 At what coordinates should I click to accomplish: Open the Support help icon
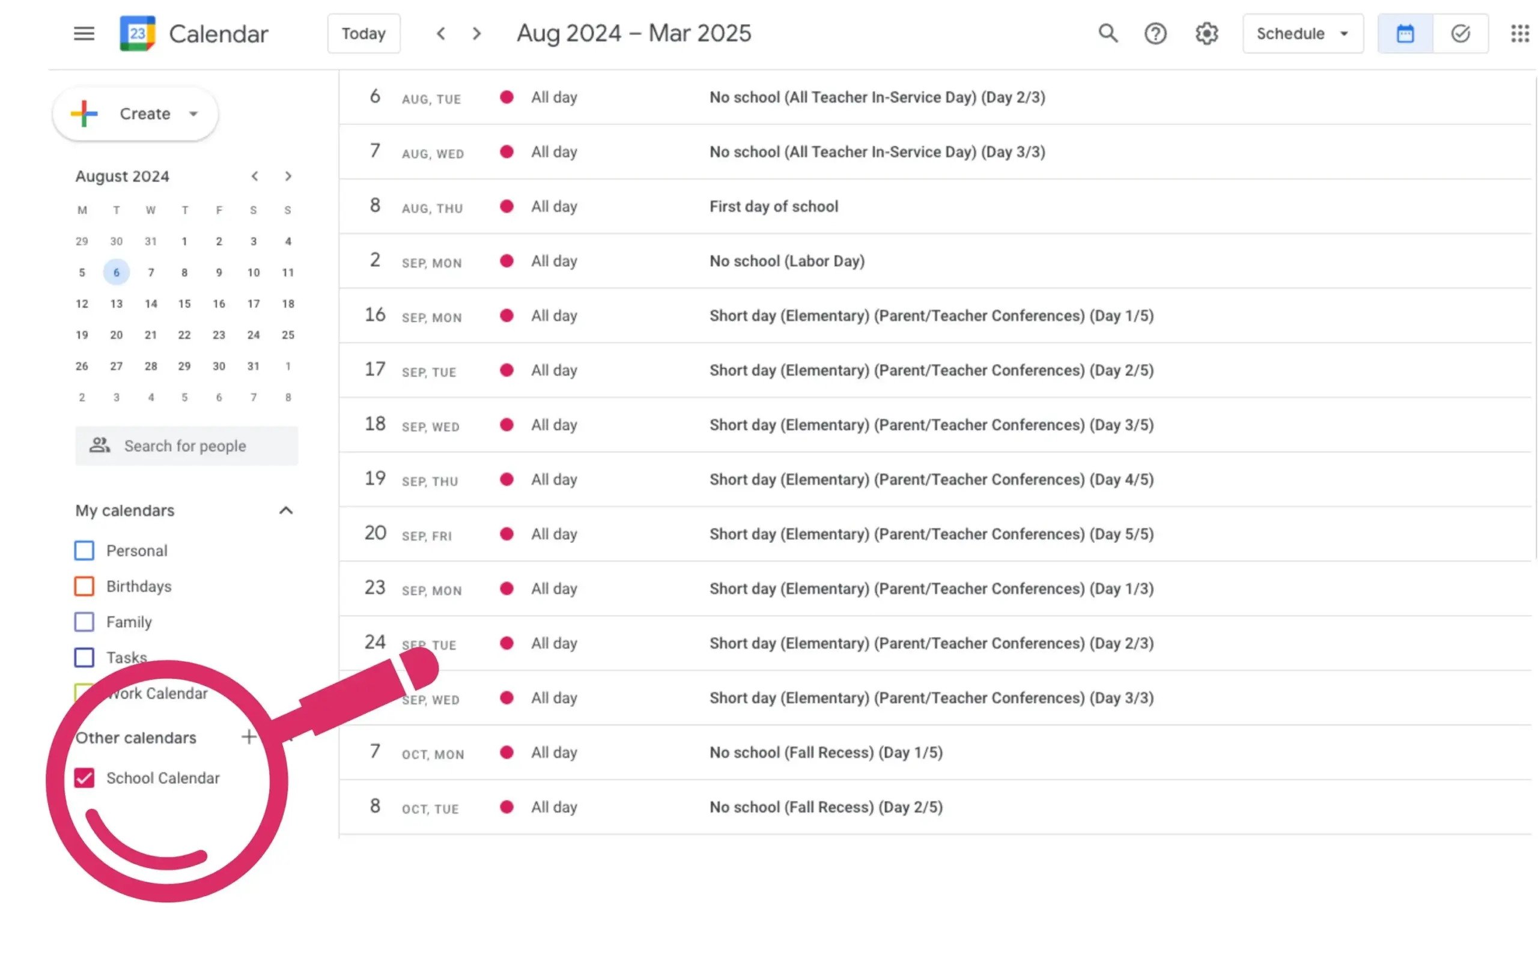pos(1155,33)
